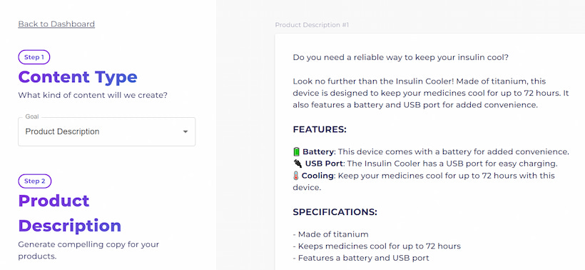Viewport: 585px width, 270px height.
Task: Click the Step 2 badge
Action: (35, 181)
